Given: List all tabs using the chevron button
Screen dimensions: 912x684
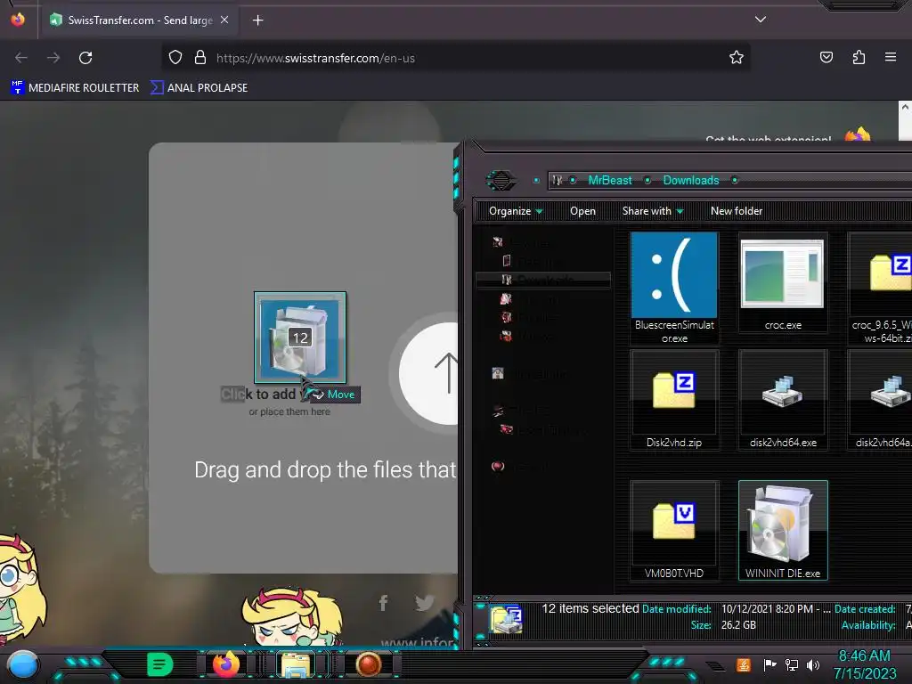Looking at the screenshot, I should tap(761, 20).
